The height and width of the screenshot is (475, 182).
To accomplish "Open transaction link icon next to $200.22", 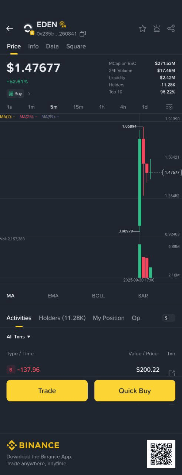I will click(x=172, y=373).
